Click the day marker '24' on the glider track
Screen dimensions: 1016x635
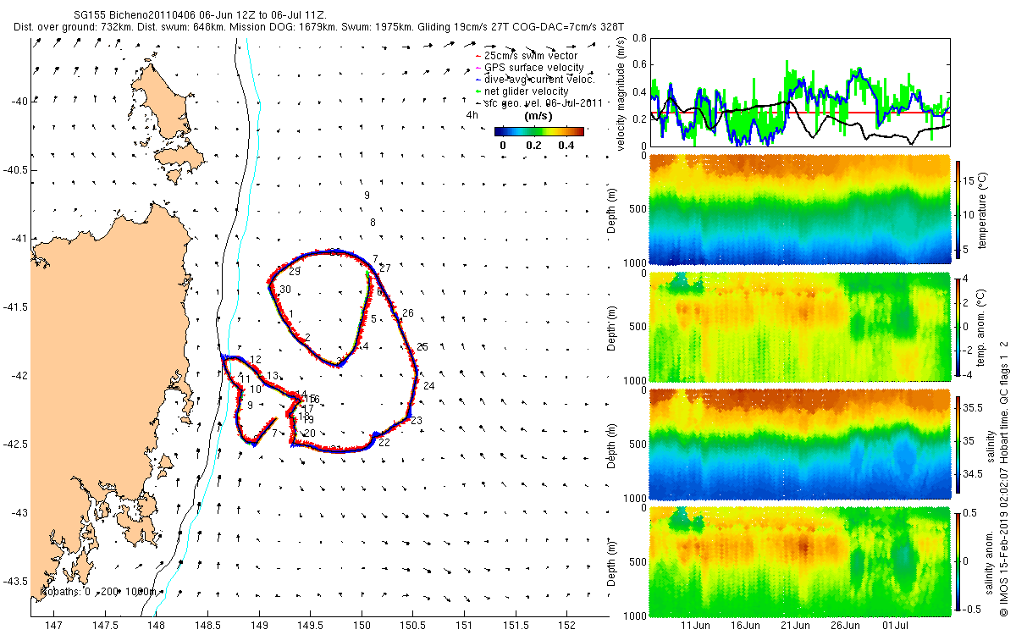[x=428, y=386]
